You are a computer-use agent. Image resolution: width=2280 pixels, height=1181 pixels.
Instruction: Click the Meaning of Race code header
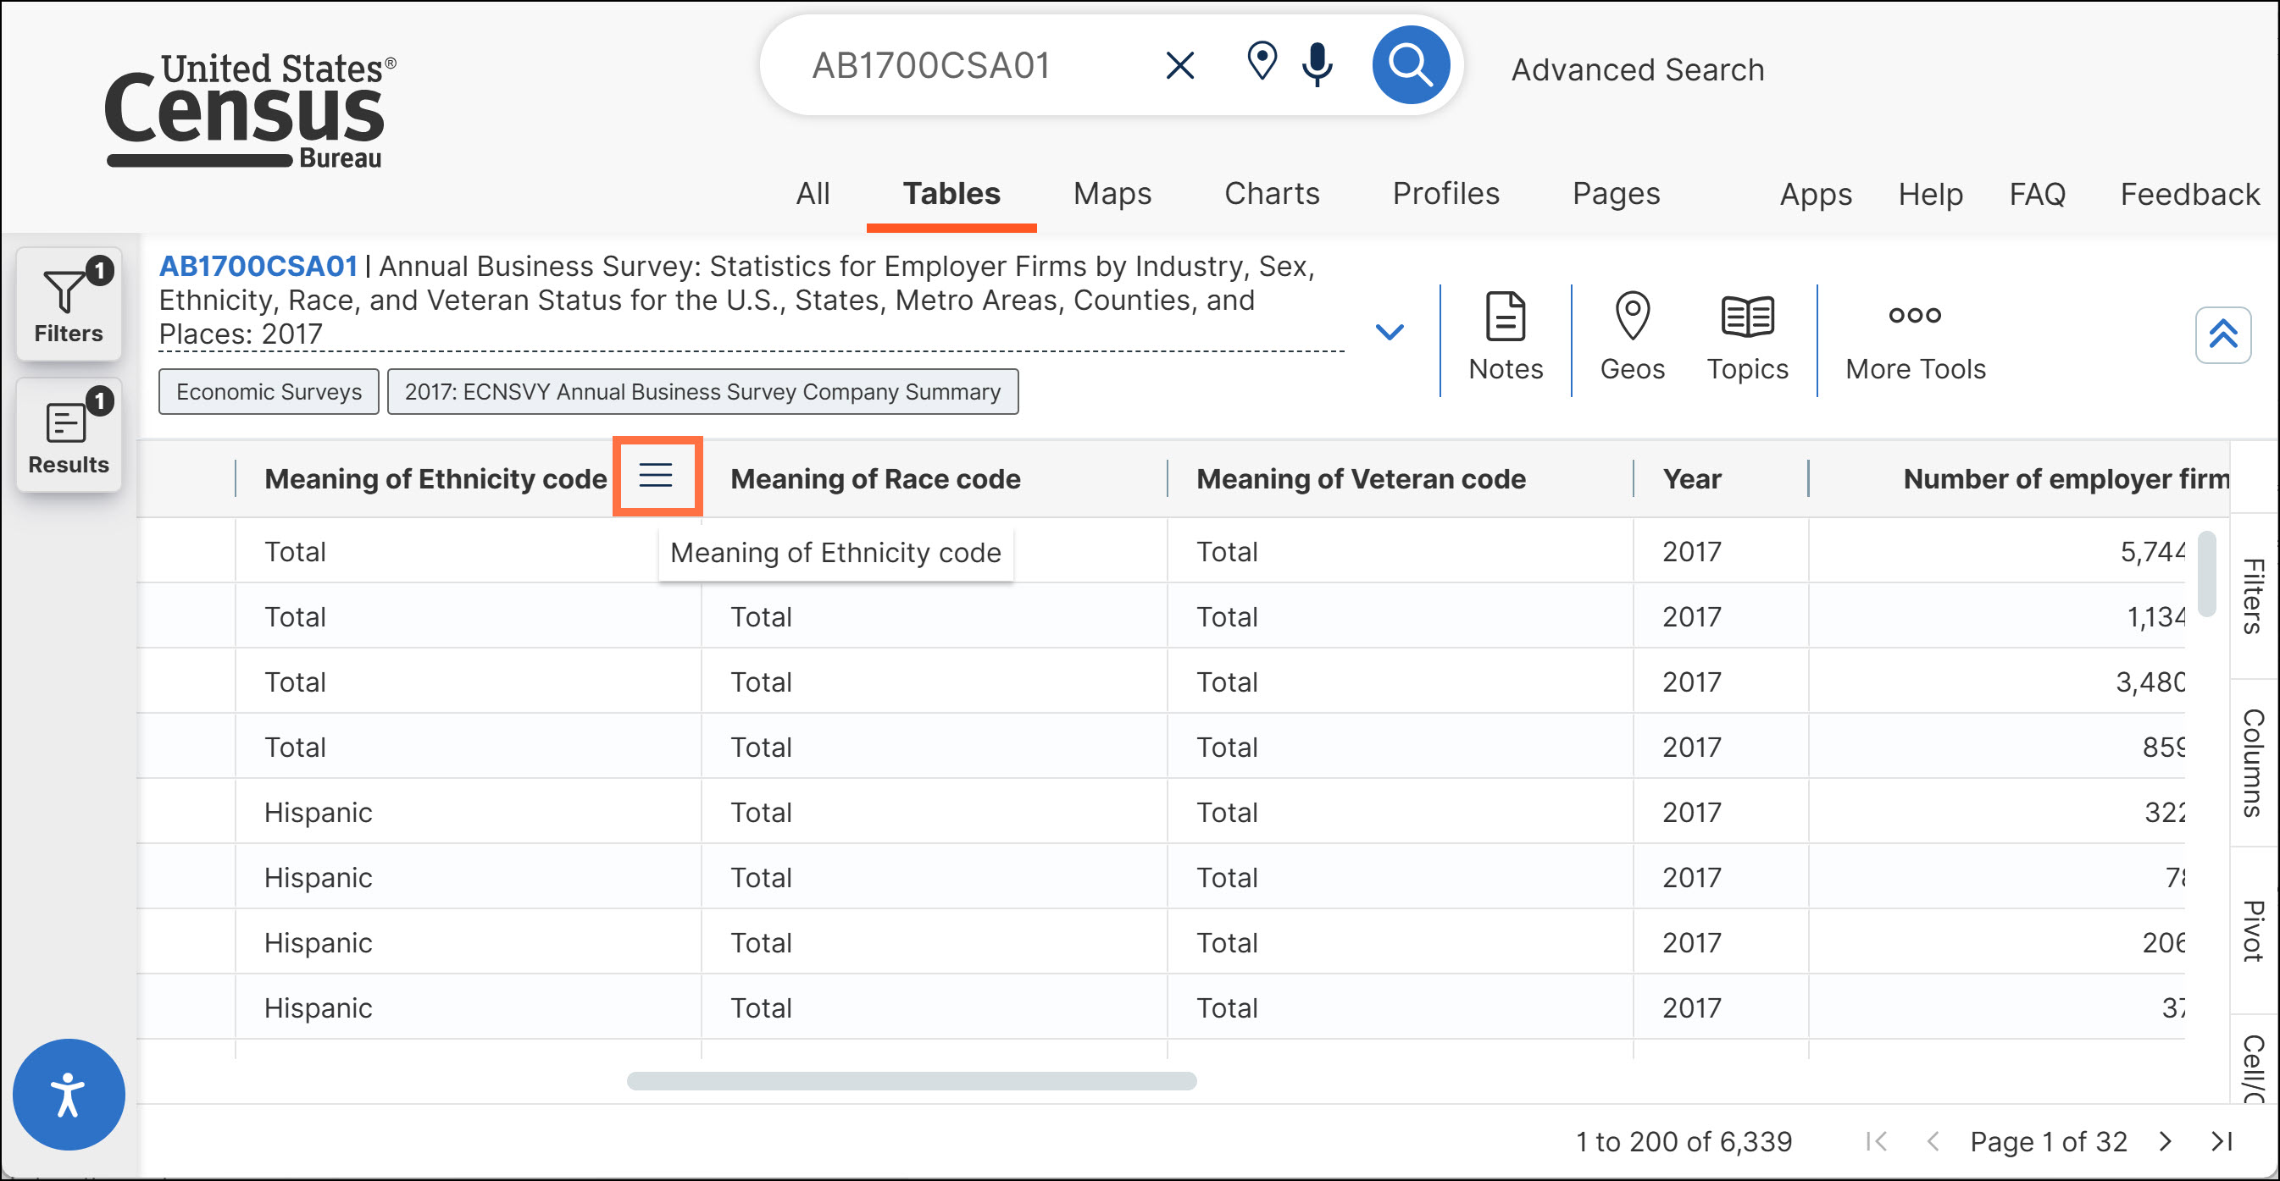coord(874,478)
